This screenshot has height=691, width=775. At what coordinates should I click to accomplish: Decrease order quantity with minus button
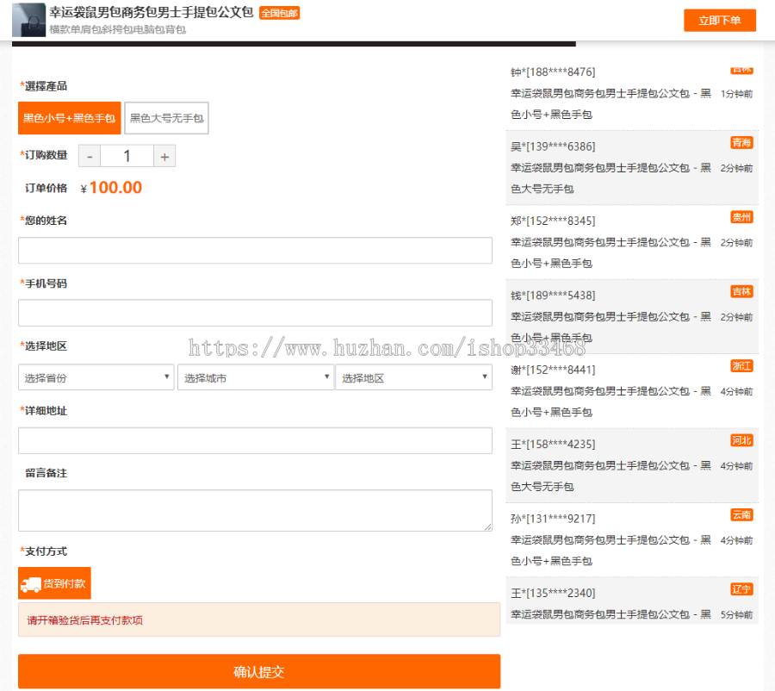[x=90, y=156]
